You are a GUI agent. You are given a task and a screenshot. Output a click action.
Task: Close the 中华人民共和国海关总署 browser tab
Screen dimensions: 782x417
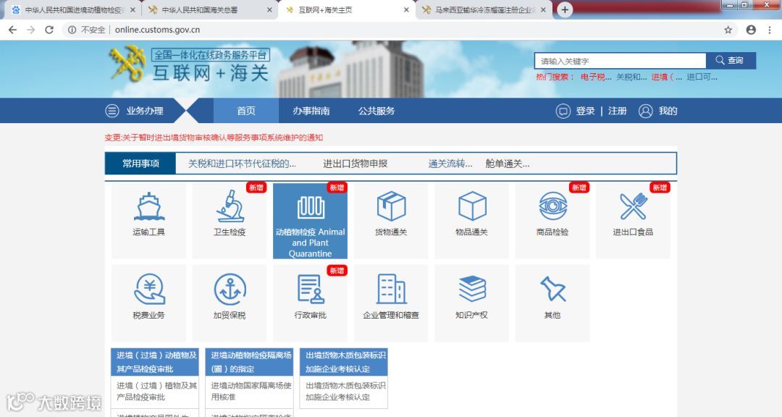(x=269, y=10)
